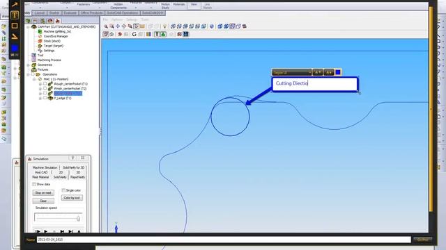Select the rectangle shape annotation tool

tap(15, 26)
